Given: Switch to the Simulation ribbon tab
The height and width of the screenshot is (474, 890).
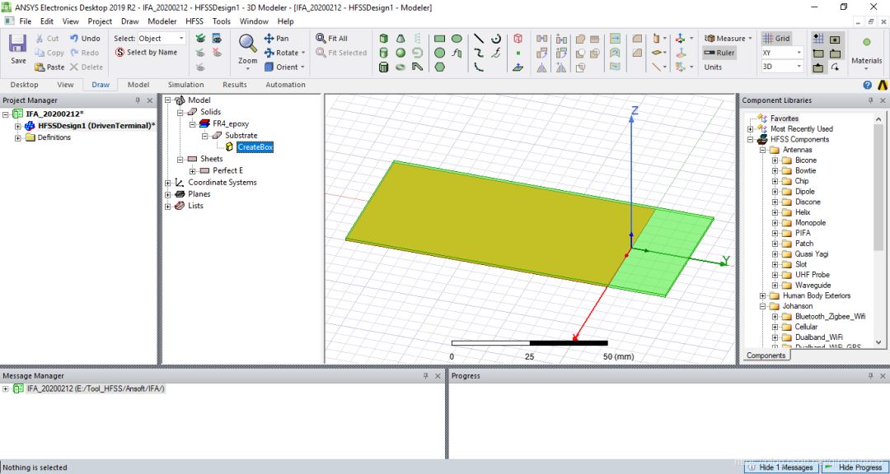Looking at the screenshot, I should coord(185,85).
